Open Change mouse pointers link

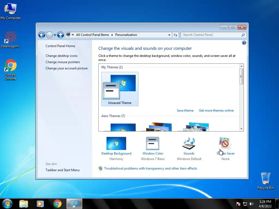63,62
